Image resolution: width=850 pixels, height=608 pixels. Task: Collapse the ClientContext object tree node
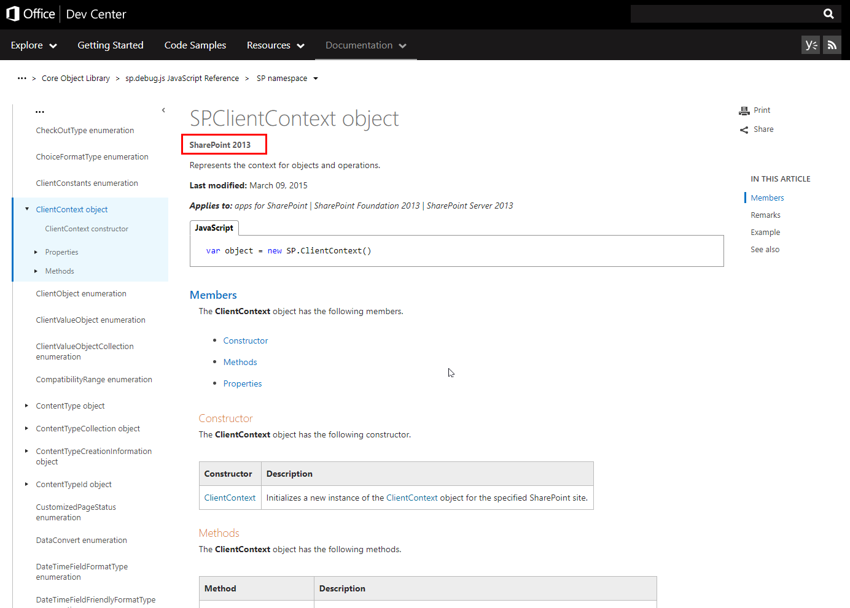[27, 209]
